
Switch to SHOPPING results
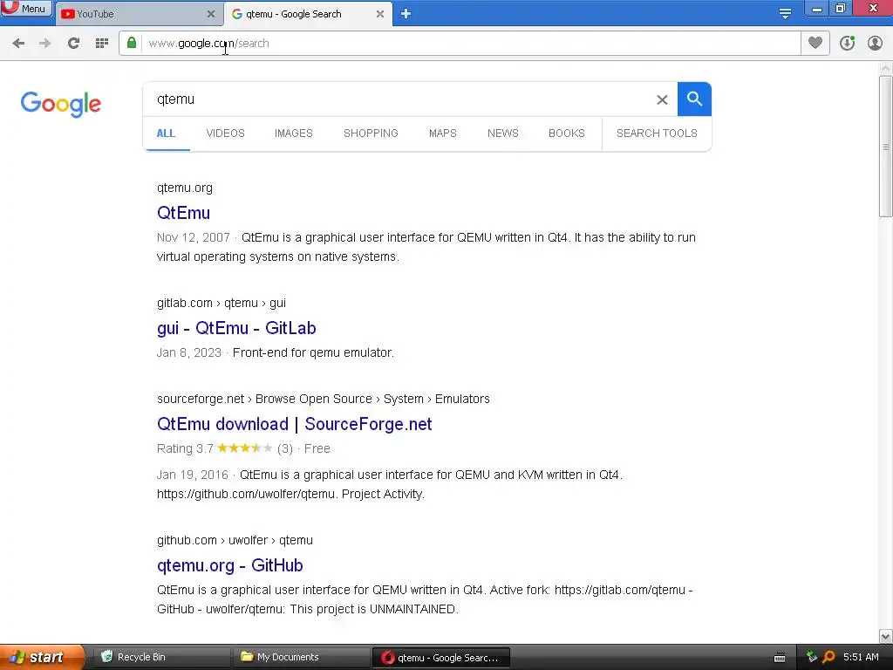tap(371, 133)
